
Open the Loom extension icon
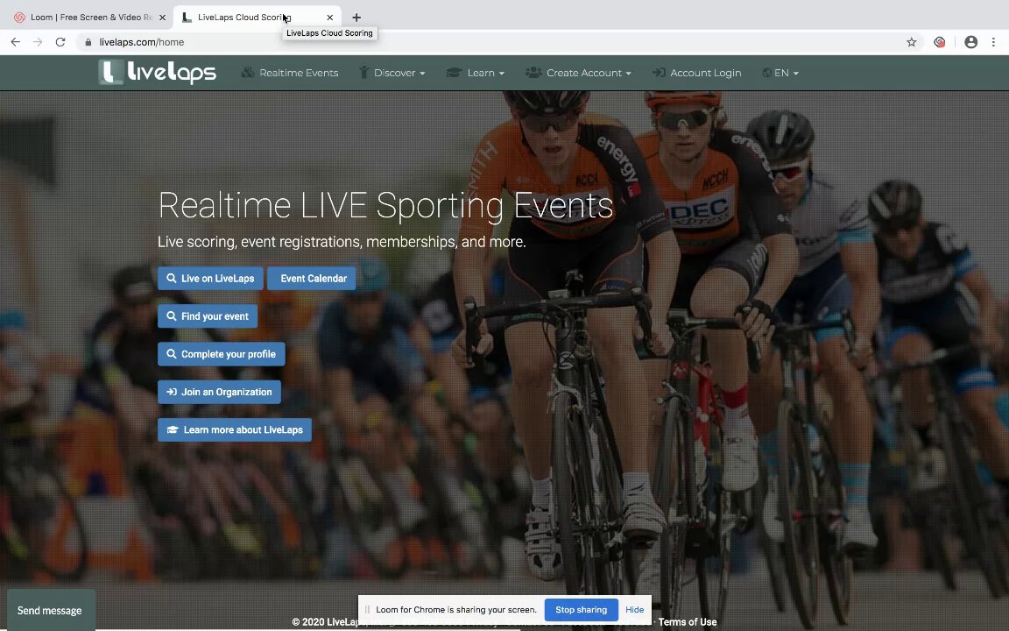tap(940, 42)
